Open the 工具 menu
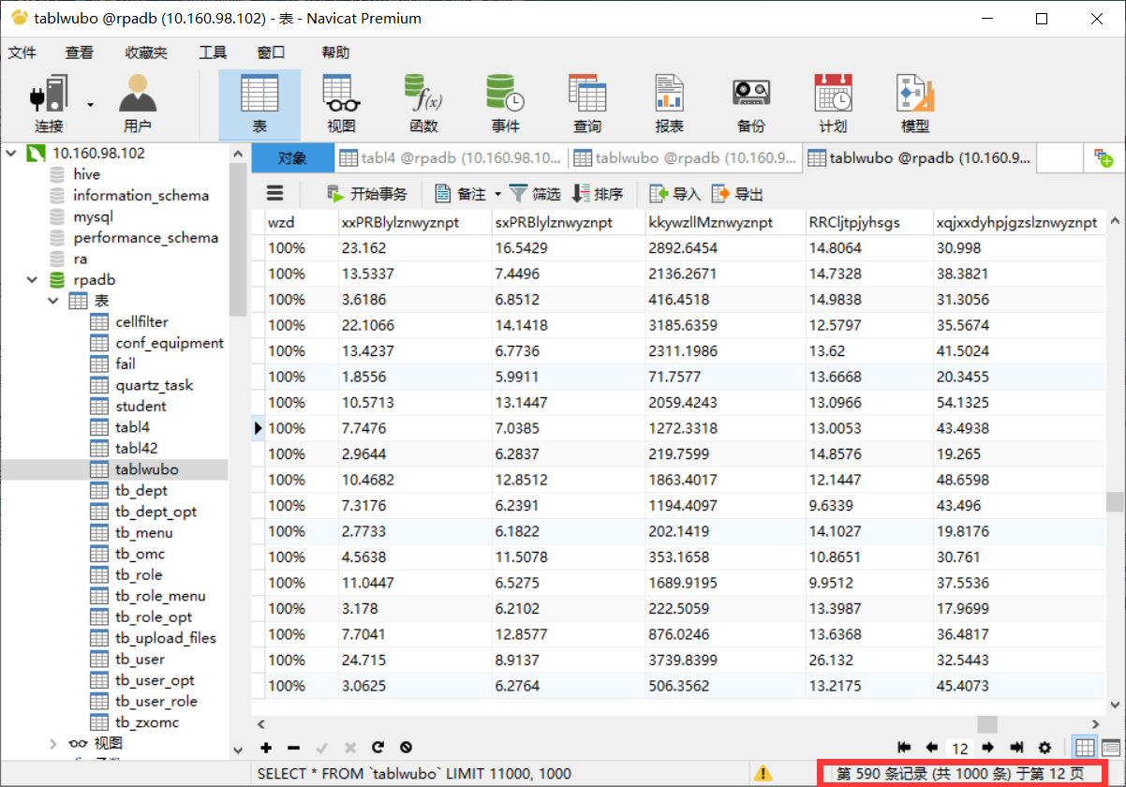1126x787 pixels. [x=212, y=52]
